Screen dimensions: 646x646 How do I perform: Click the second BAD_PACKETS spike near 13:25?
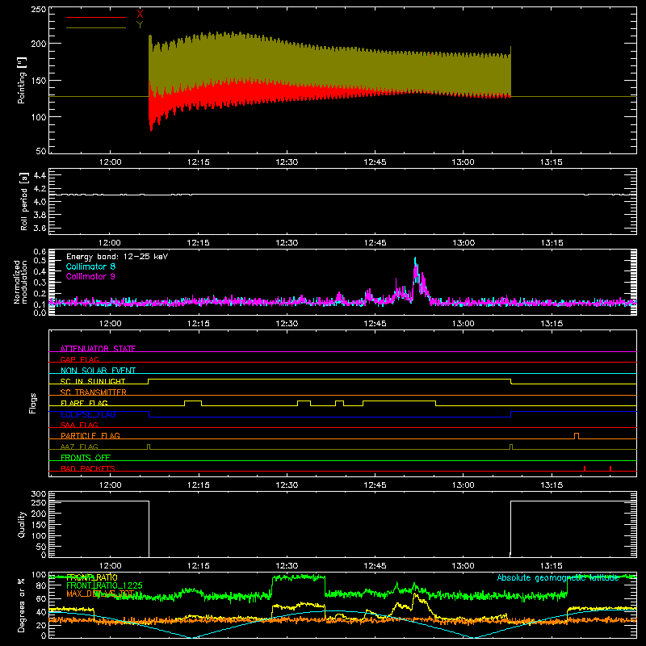tap(610, 468)
